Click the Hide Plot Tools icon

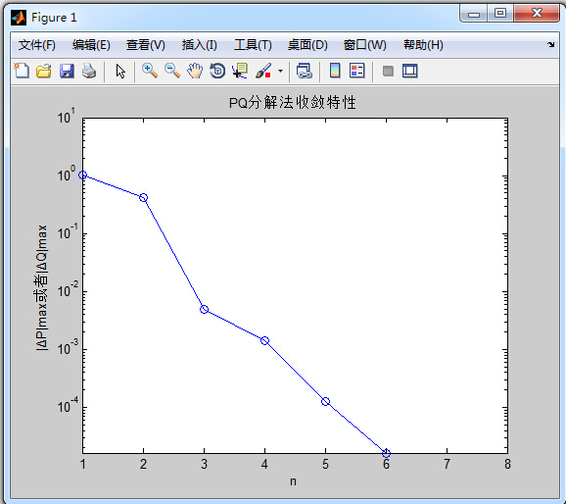[388, 71]
